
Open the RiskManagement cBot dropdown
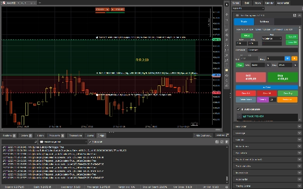click(x=63, y=142)
